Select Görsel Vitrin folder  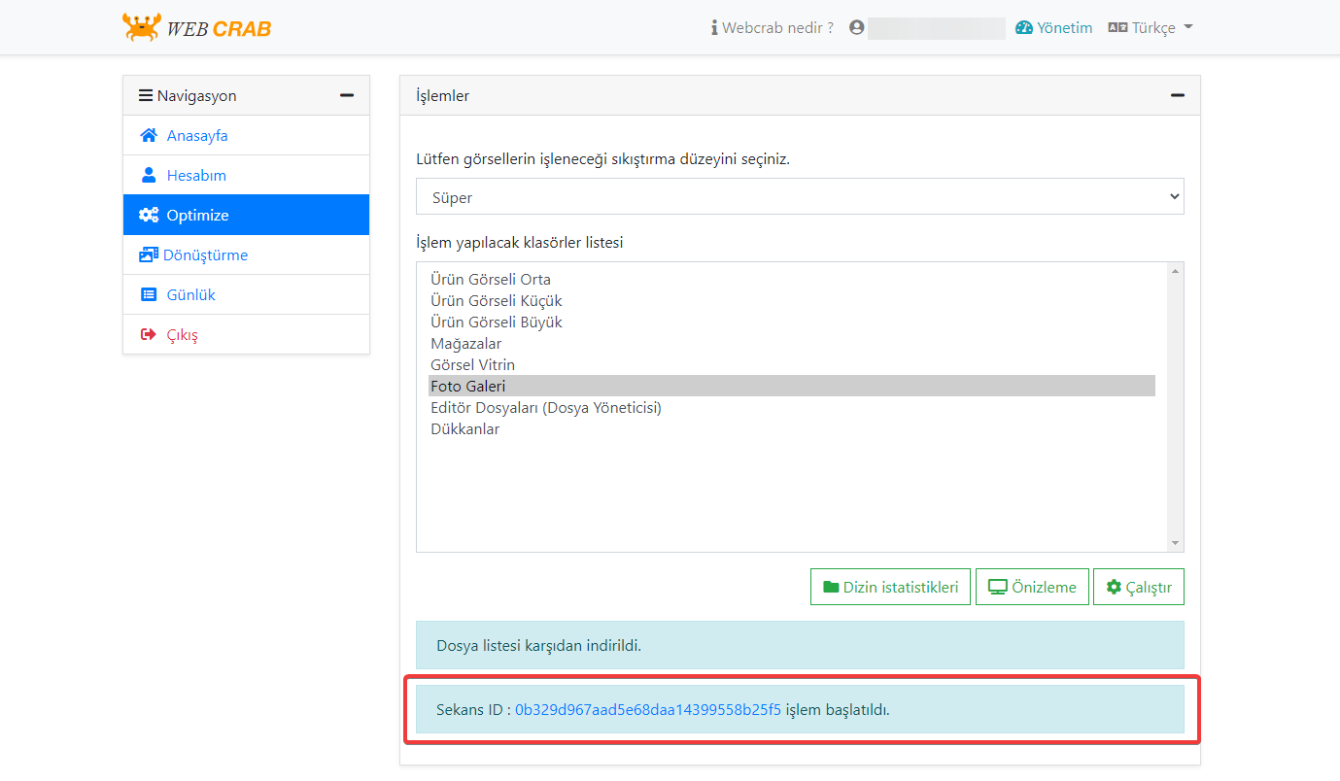(x=791, y=365)
